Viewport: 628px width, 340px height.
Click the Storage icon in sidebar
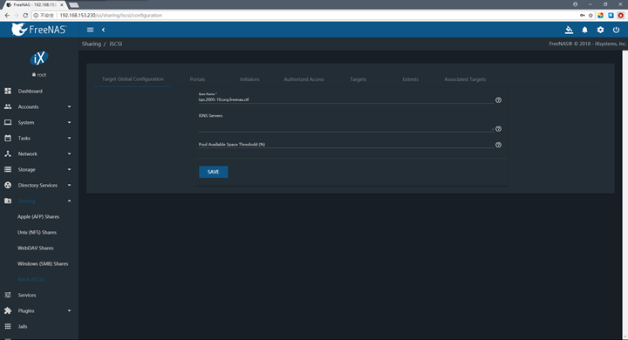point(8,169)
